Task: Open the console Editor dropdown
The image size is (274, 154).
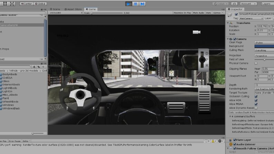Action: point(26,141)
